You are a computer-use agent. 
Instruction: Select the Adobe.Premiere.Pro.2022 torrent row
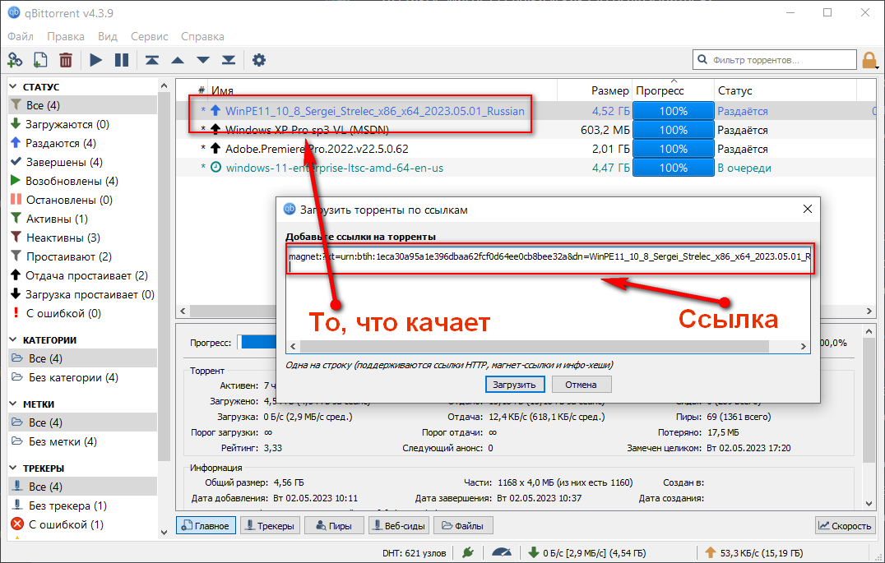pyautogui.click(x=525, y=149)
